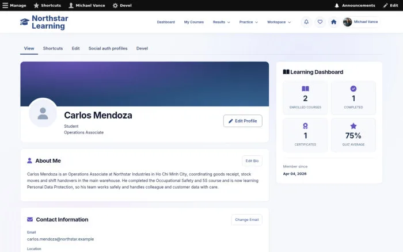Open Michael Vance account menu in header
This screenshot has width=403, height=252.
pos(362,22)
